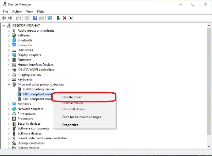This screenshot has height=156, width=212.
Task: Open the View menu
Action: pyautogui.click(x=29, y=11)
